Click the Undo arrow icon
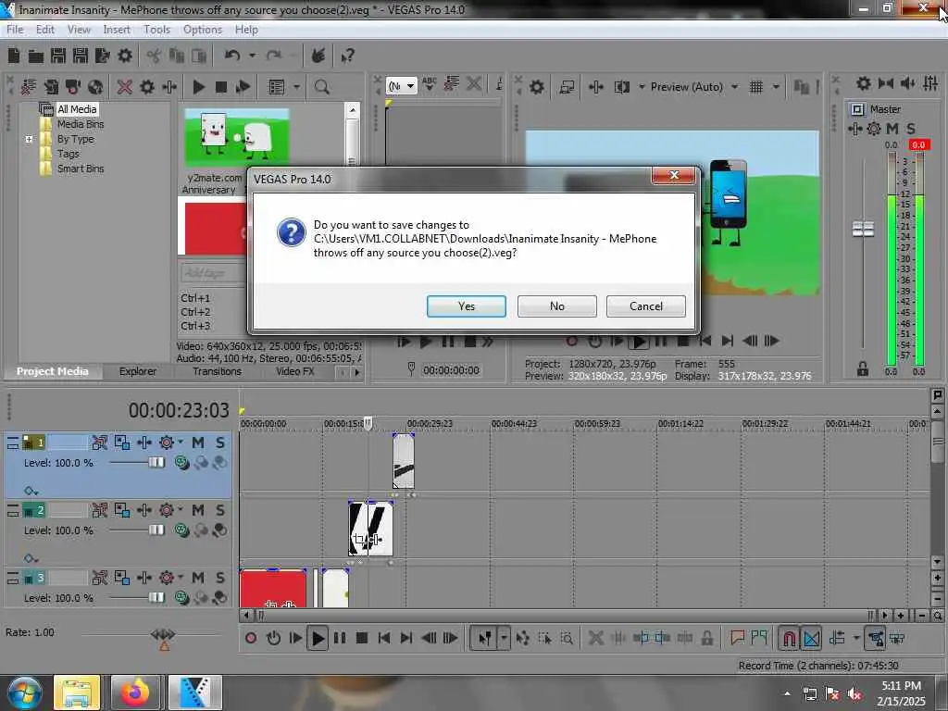 232,56
